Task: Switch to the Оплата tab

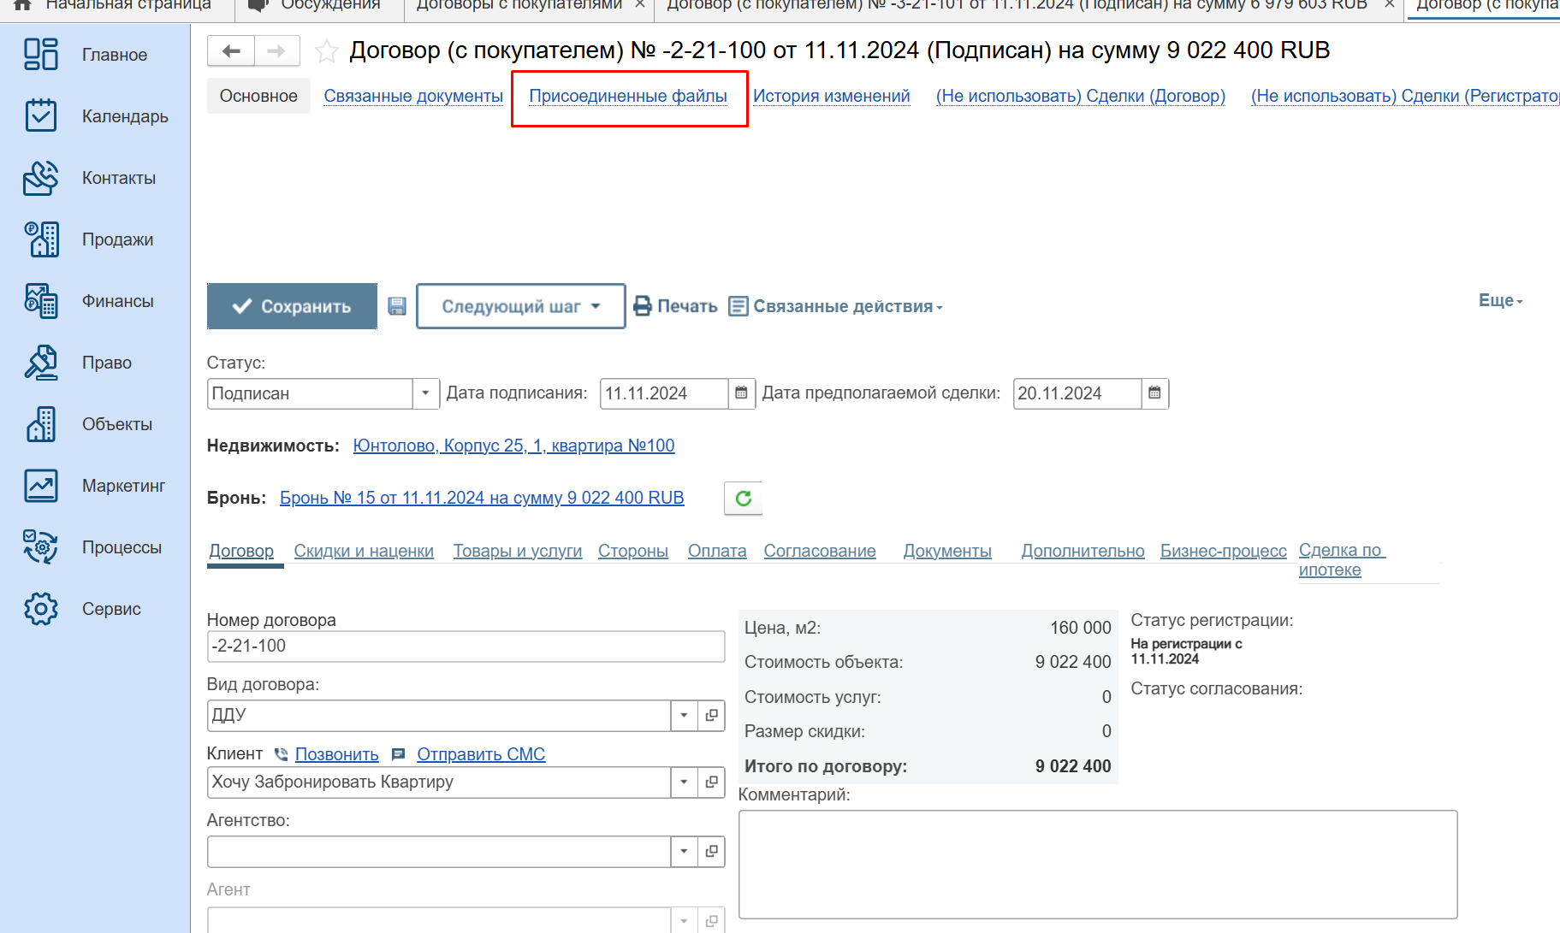Action: click(716, 551)
